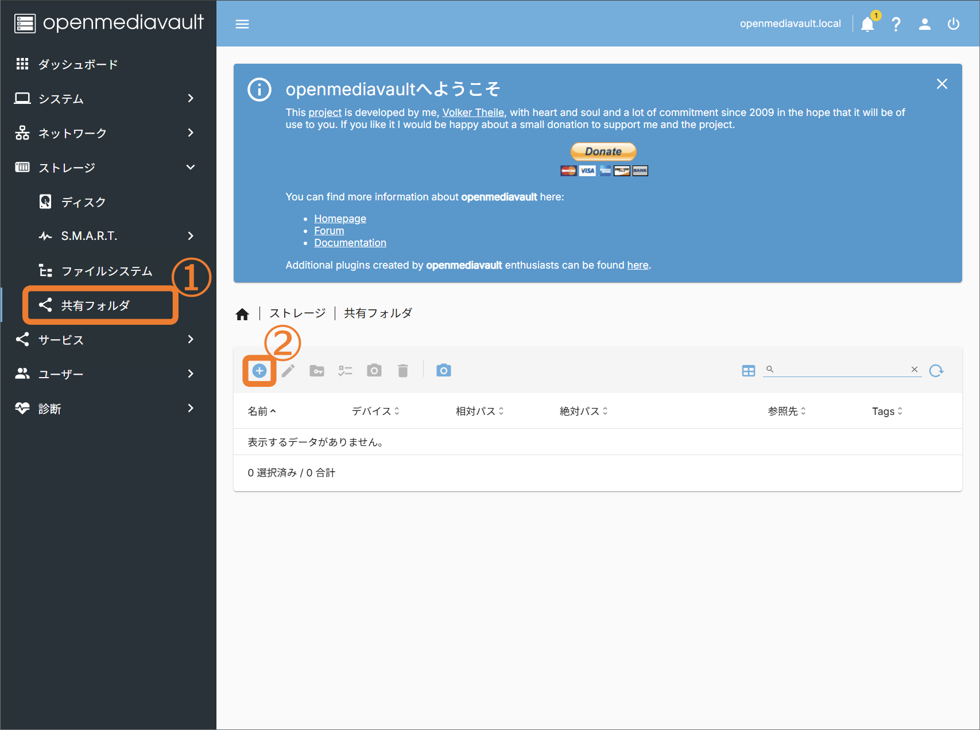This screenshot has width=980, height=730.
Task: Open the Homepage link
Action: tap(340, 219)
